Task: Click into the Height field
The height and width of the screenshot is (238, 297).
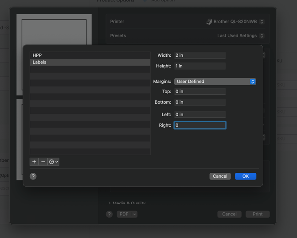Action: [x=199, y=66]
